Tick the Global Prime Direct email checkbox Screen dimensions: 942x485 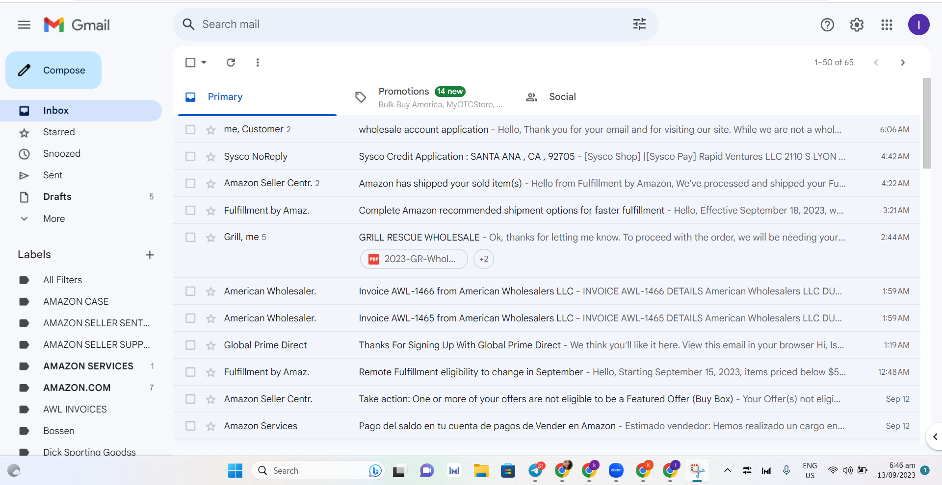click(x=190, y=345)
